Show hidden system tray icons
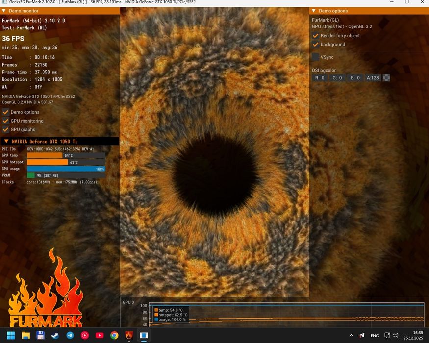This screenshot has height=343, width=429. click(352, 335)
